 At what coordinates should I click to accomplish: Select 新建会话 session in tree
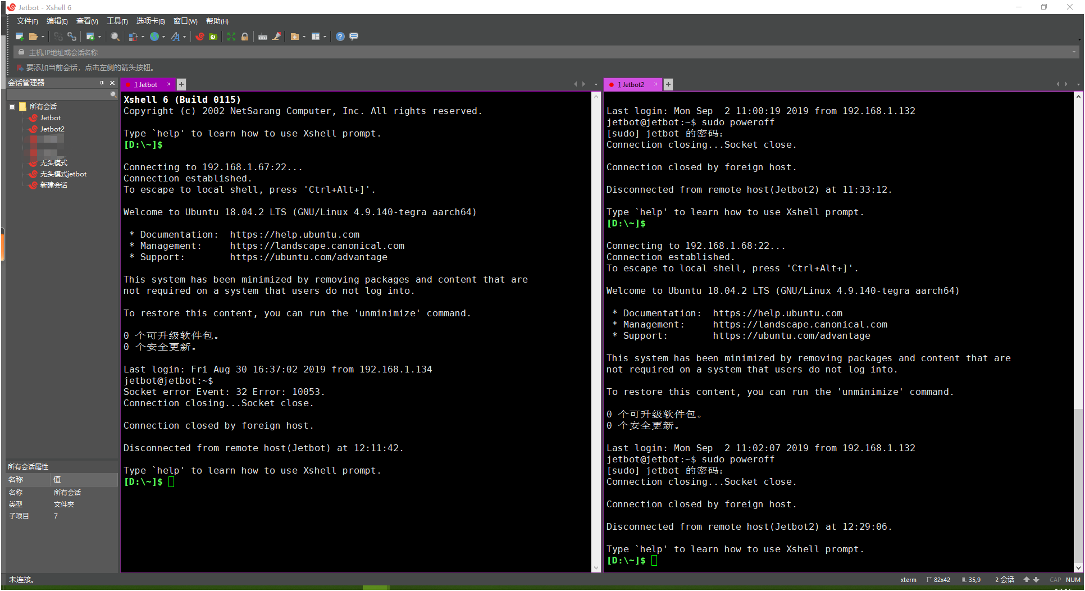pyautogui.click(x=53, y=185)
